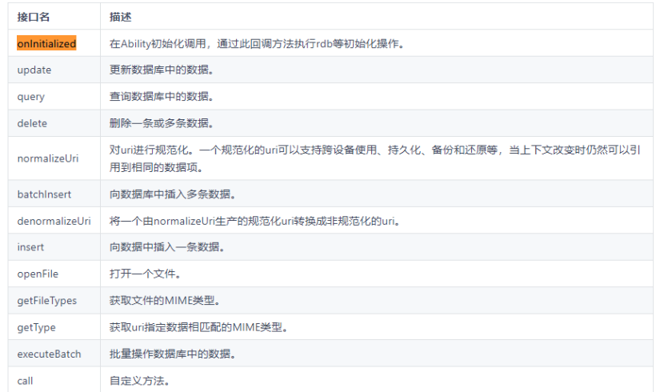
Task: Select the update interface name cell
Action: [34, 70]
